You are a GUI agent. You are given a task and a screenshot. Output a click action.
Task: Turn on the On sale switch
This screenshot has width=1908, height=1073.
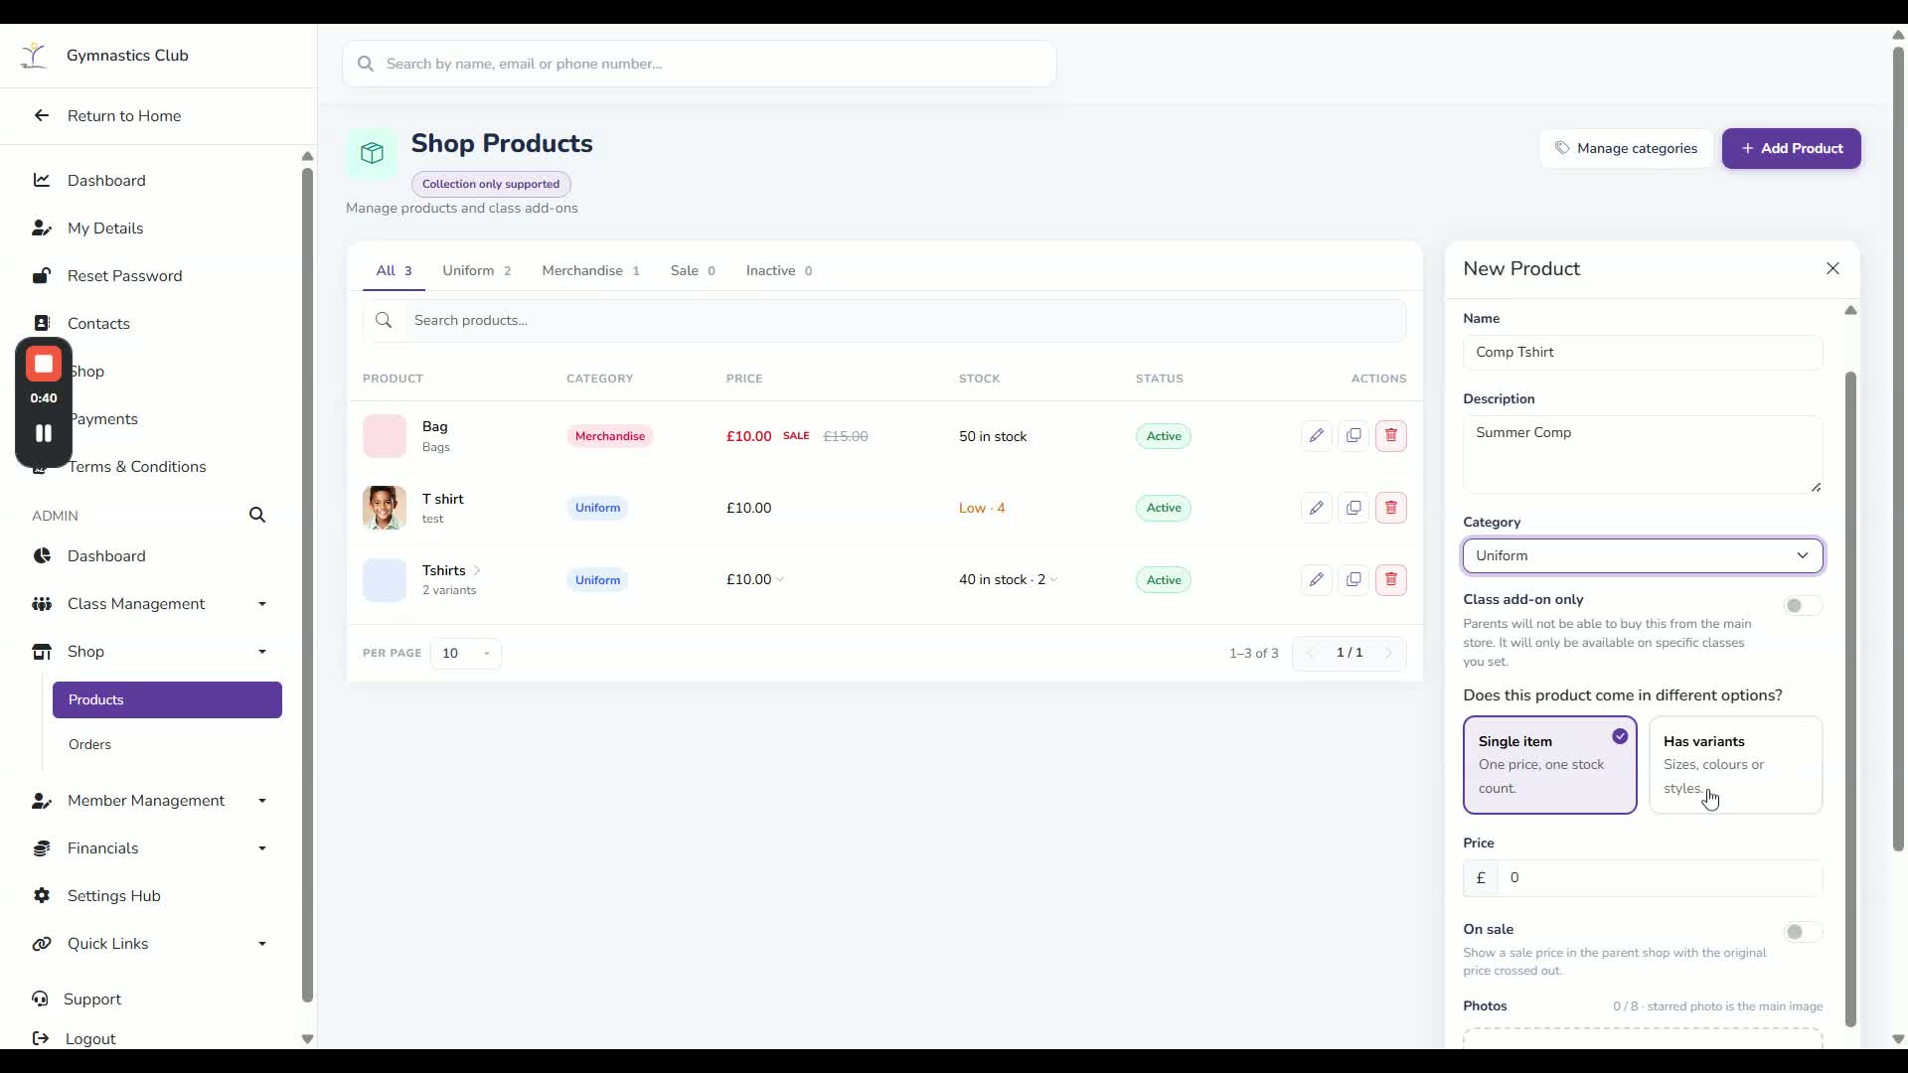1802,932
